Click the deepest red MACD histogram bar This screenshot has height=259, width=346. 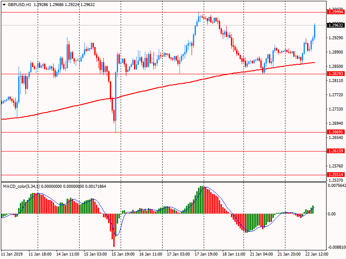tap(114, 230)
